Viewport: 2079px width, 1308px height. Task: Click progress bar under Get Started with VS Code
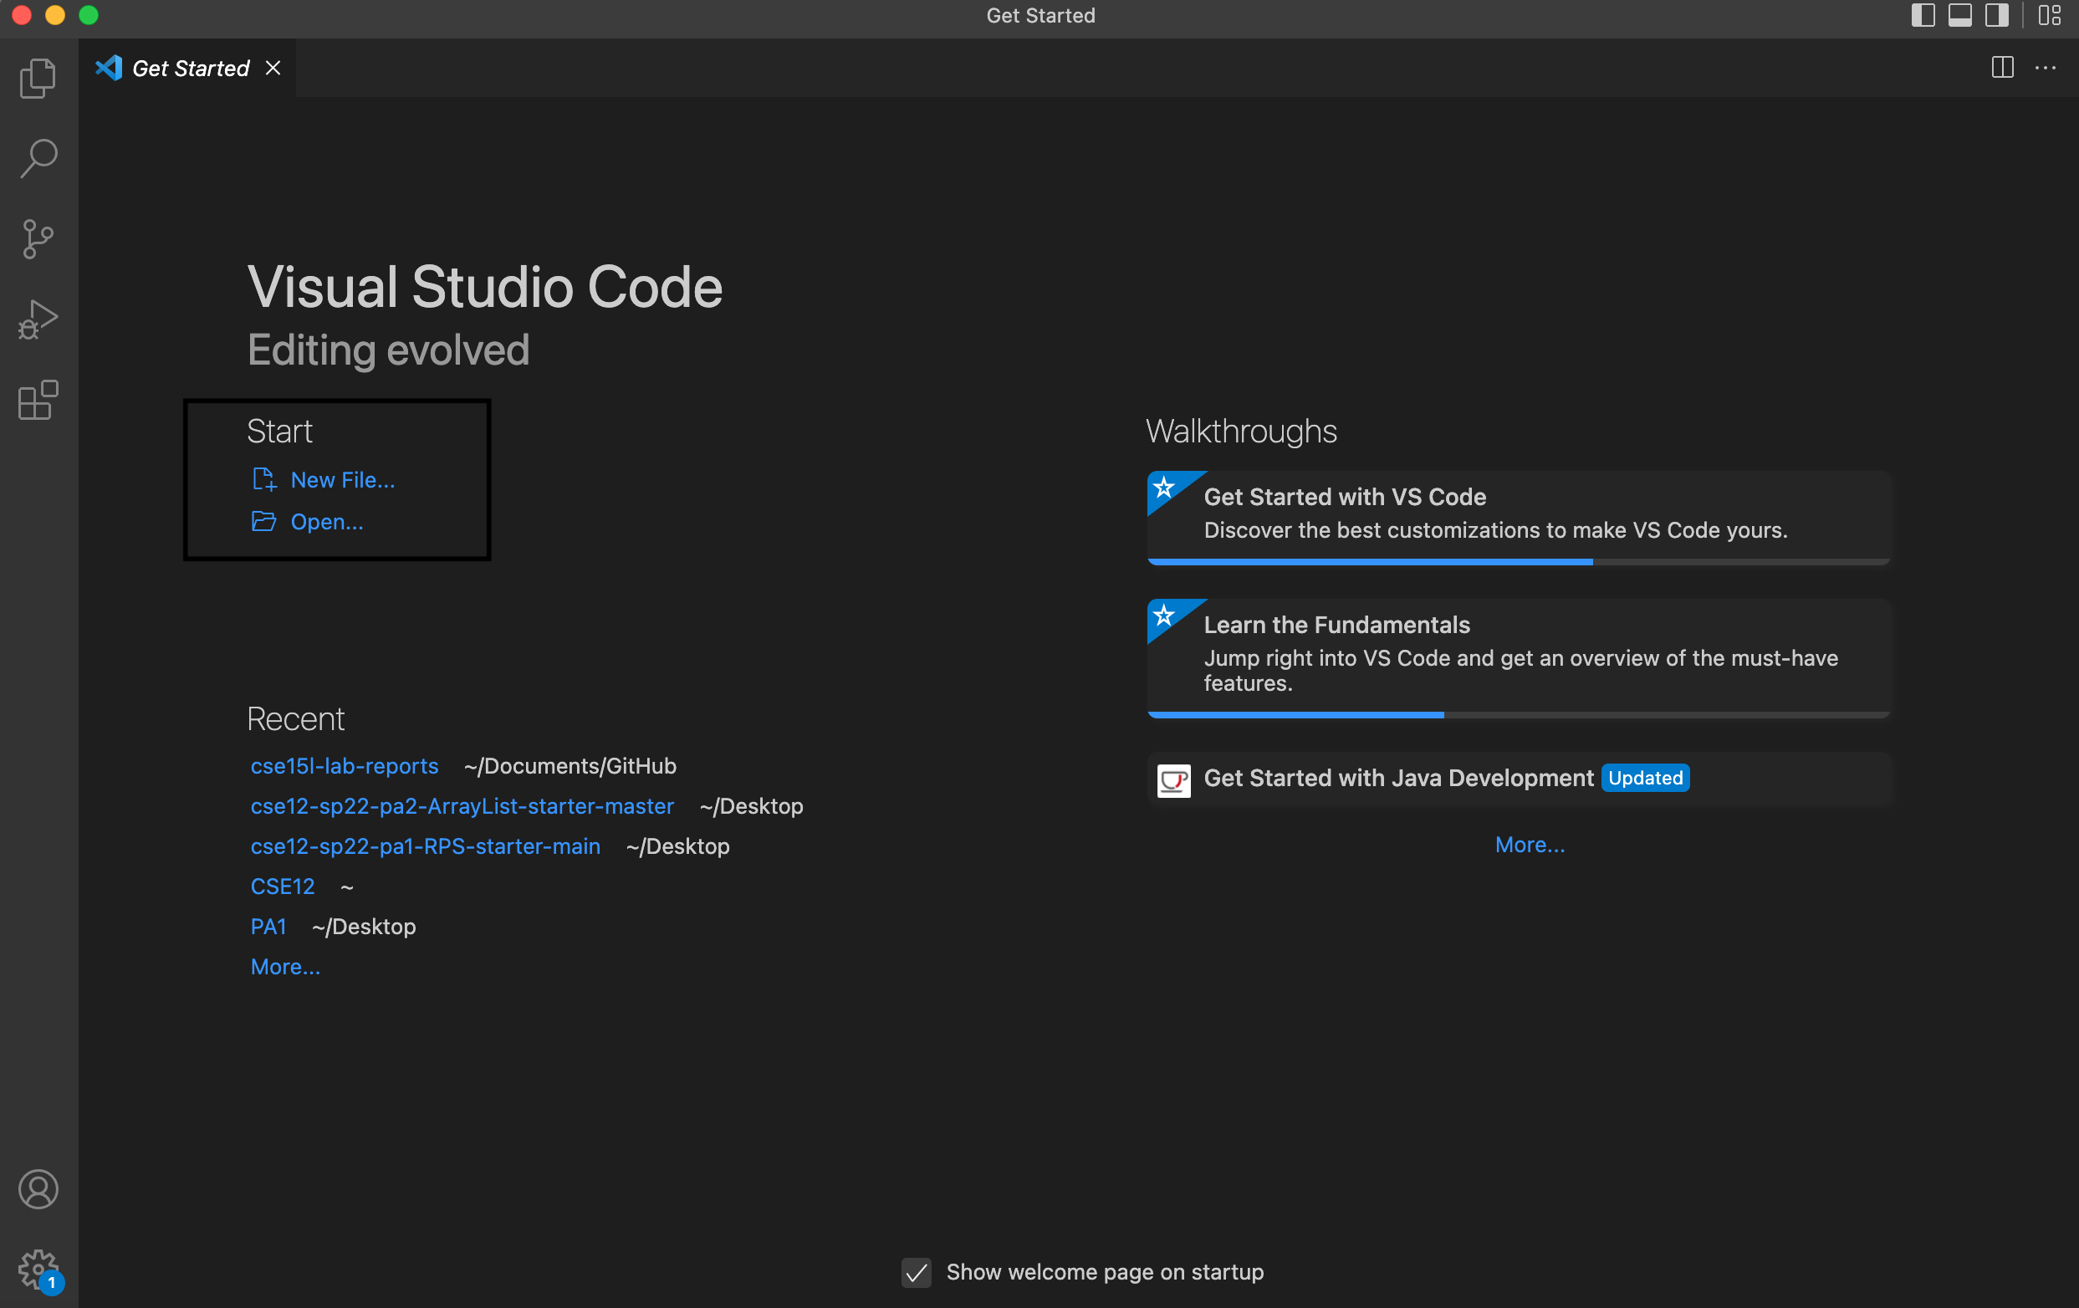coord(1519,562)
